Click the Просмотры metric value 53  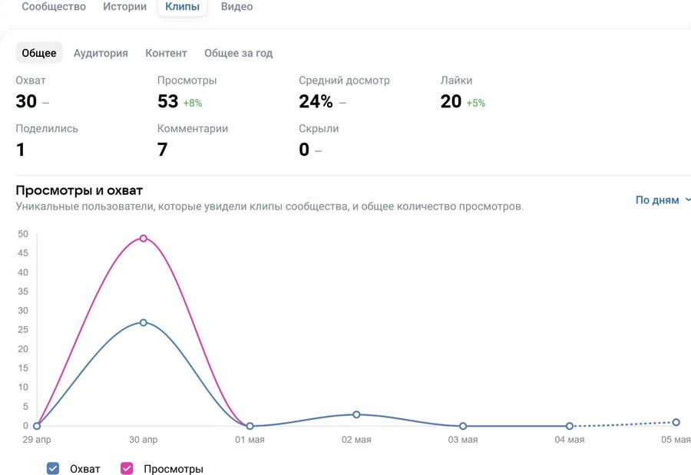pos(167,101)
